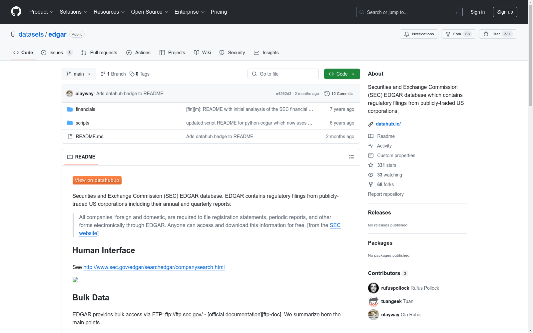
Task: Open the sec.gov companysearch link
Action: 154,267
